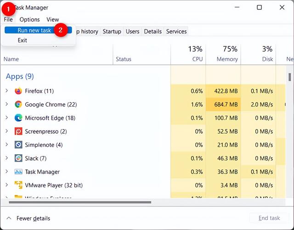Maximize the Task Manager window
Image resolution: width=294 pixels, height=230 pixels.
[x=259, y=7]
